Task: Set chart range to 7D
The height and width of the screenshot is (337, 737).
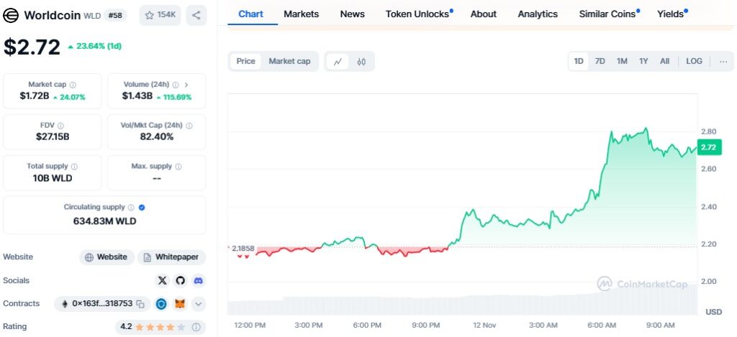Action: [600, 62]
